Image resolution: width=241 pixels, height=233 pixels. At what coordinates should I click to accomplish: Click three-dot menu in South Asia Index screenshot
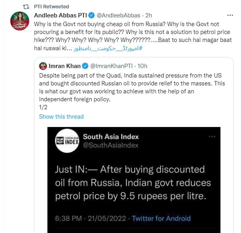[212, 136]
